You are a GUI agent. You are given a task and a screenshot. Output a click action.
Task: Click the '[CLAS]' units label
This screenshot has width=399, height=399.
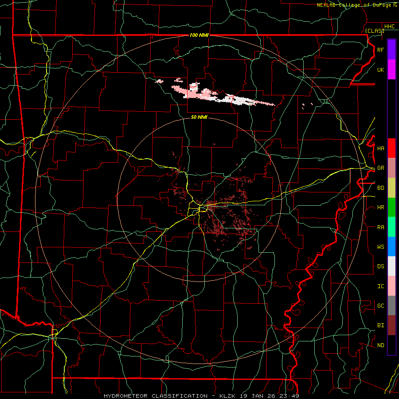tap(375, 31)
